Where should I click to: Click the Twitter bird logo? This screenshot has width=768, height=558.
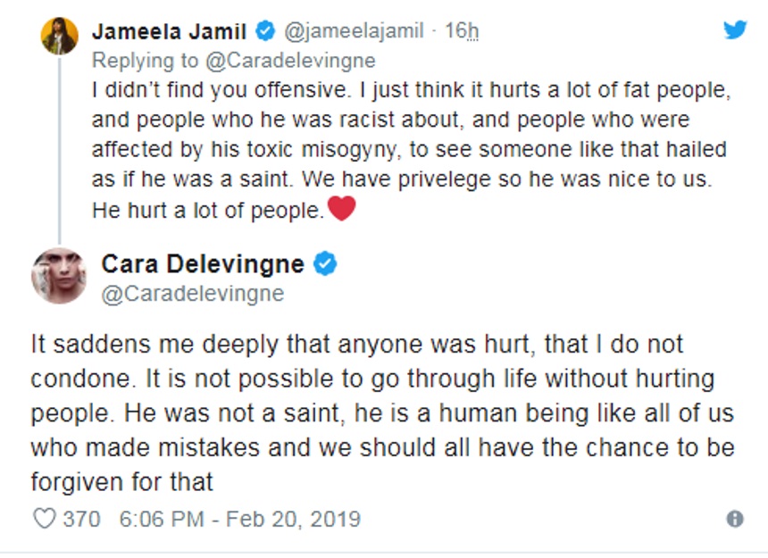pos(734,30)
